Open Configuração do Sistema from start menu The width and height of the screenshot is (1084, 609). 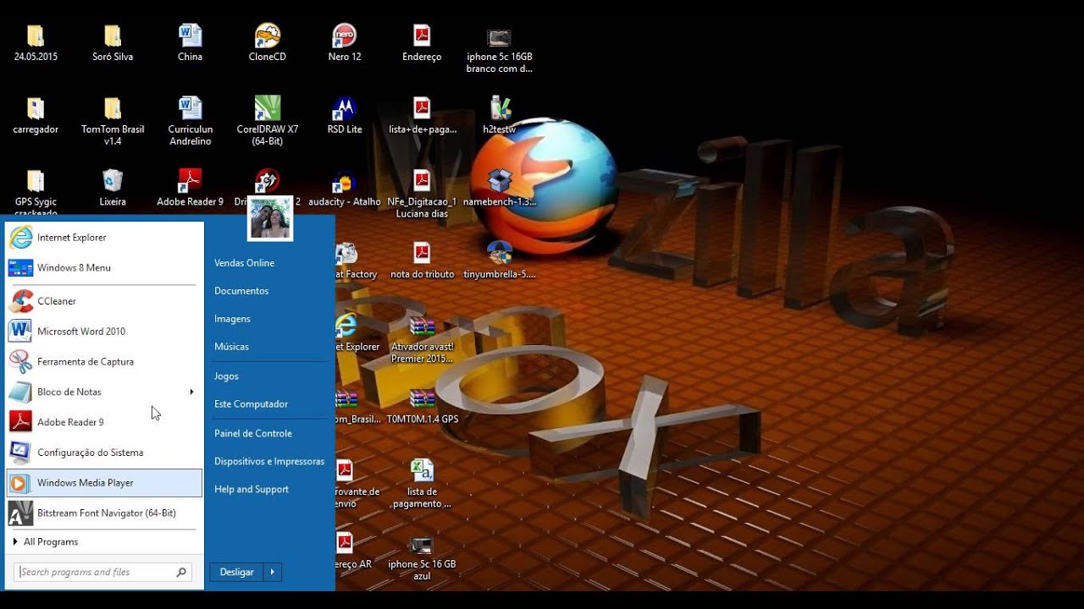(104, 453)
